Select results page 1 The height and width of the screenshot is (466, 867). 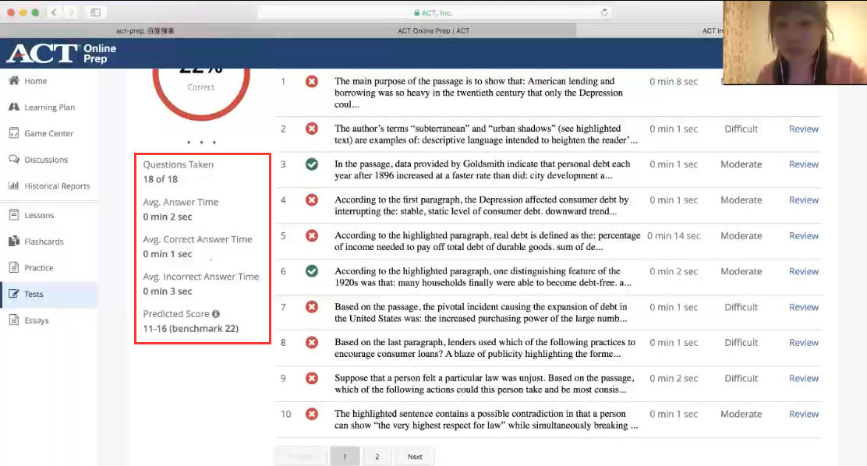[345, 457]
